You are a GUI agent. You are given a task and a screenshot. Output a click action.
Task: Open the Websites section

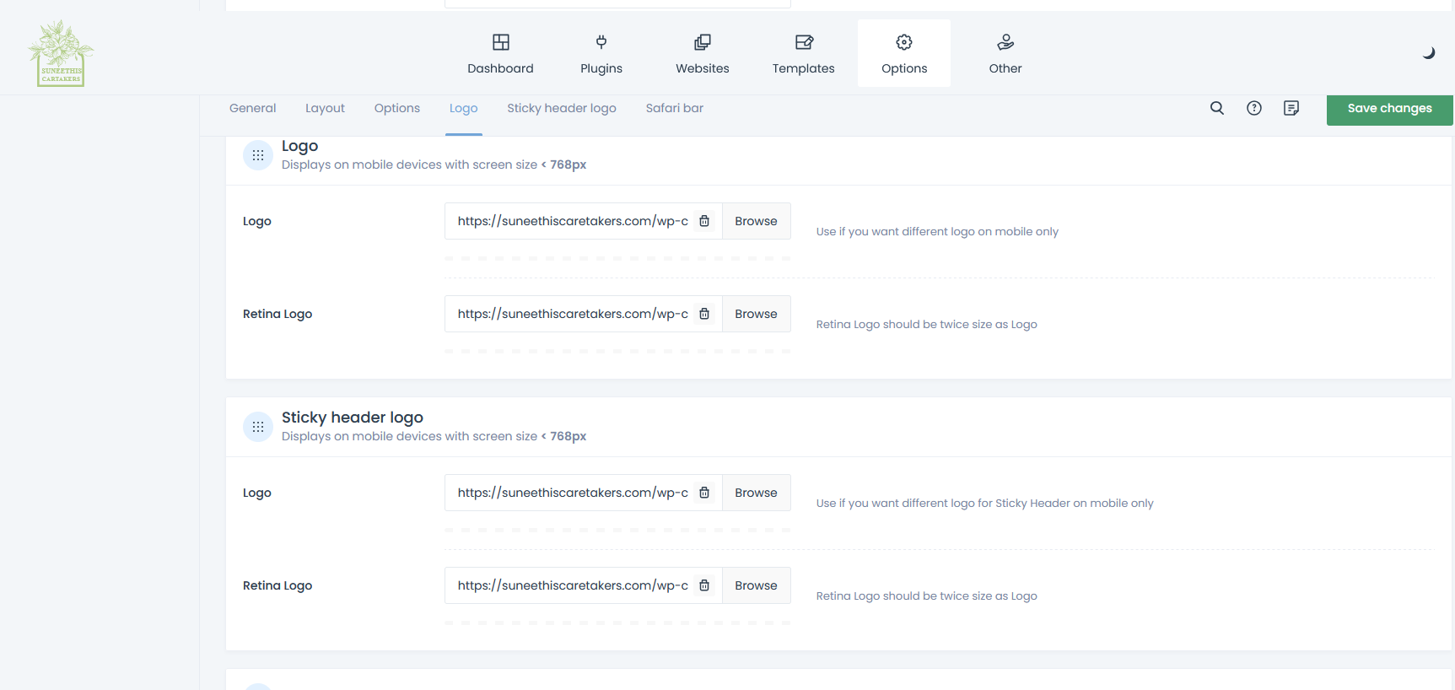[x=702, y=53]
